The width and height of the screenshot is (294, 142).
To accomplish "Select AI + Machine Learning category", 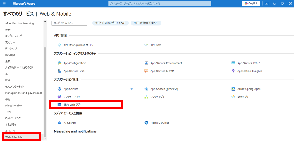I will (x=19, y=24).
